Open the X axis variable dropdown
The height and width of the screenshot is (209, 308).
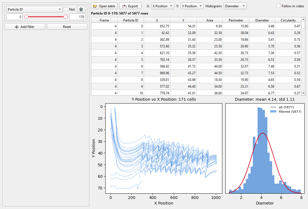click(163, 6)
